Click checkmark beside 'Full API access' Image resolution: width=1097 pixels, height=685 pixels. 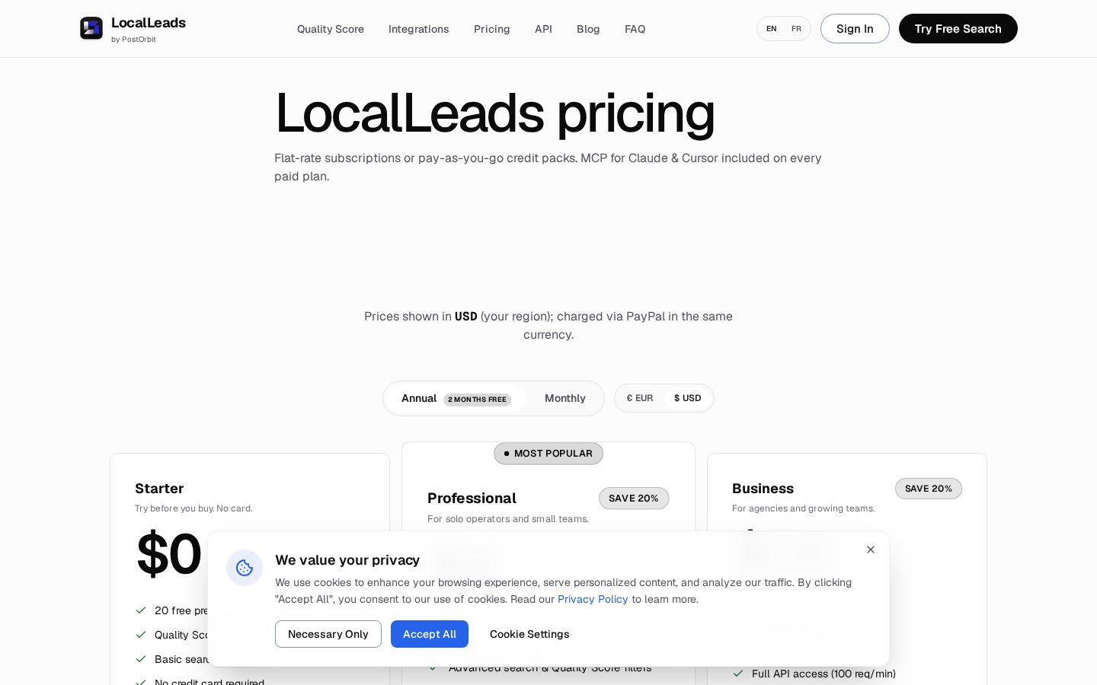pos(738,674)
